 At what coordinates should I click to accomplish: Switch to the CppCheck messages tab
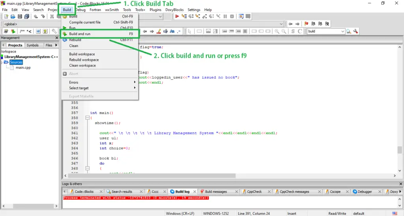(x=294, y=192)
